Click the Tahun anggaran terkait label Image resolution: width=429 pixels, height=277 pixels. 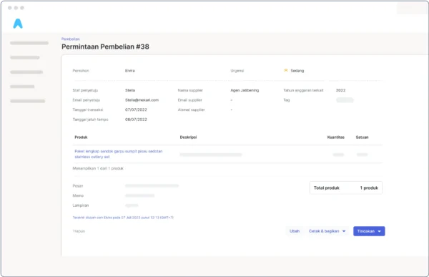[303, 90]
